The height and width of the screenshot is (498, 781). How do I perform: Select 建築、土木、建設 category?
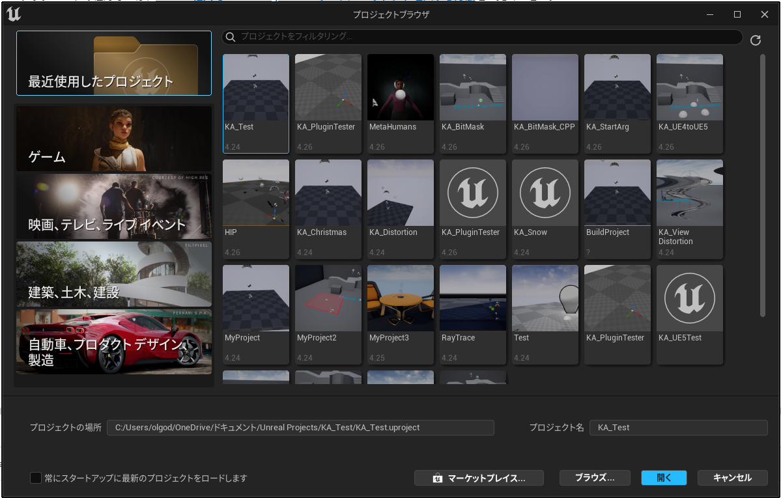(x=114, y=274)
